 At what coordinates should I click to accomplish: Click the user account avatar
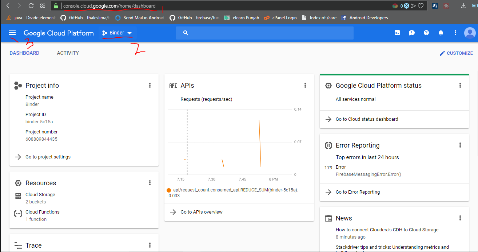[470, 33]
